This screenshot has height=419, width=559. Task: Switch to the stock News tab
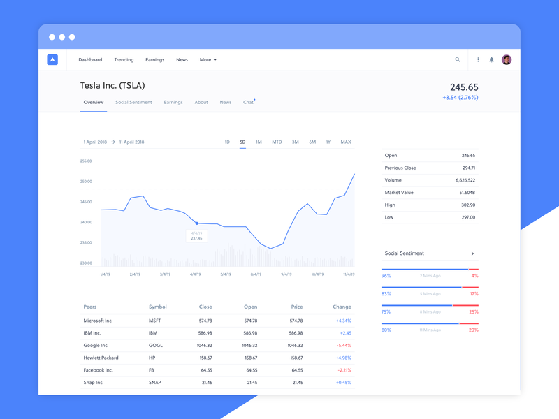tap(225, 102)
